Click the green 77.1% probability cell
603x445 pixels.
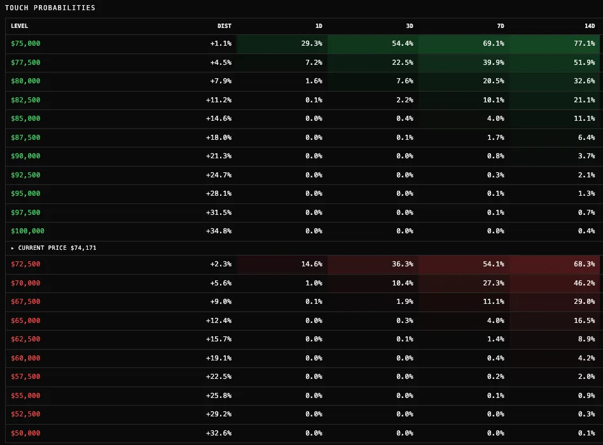(585, 44)
